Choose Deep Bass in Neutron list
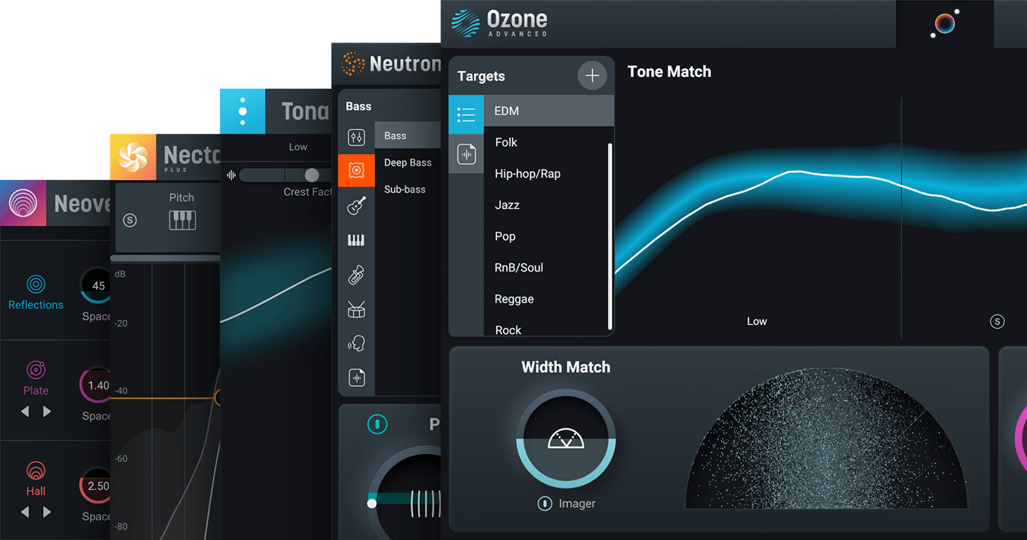1027x540 pixels. coord(407,163)
